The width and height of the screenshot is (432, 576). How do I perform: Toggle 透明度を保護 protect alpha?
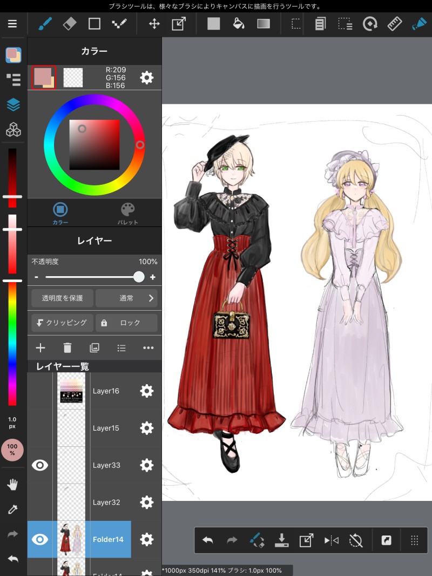(x=63, y=298)
